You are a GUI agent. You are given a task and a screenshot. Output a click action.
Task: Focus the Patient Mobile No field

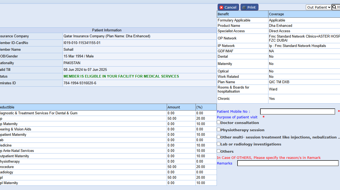(297, 111)
